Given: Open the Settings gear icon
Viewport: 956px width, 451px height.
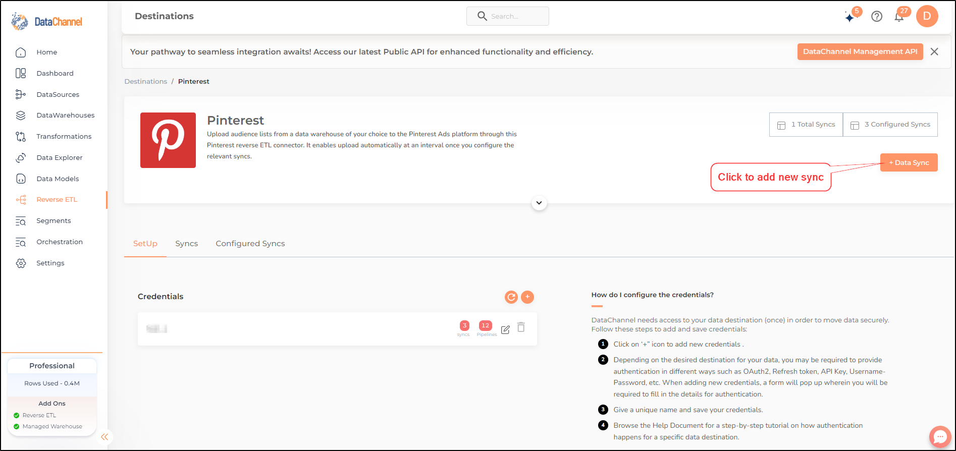Looking at the screenshot, I should (x=21, y=263).
